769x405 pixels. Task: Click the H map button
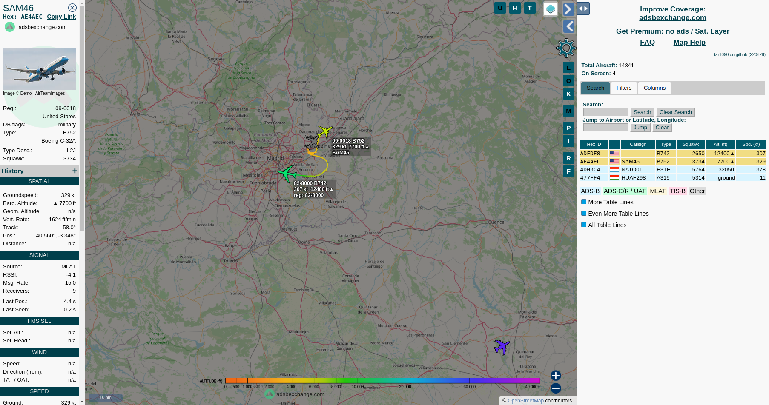(515, 8)
